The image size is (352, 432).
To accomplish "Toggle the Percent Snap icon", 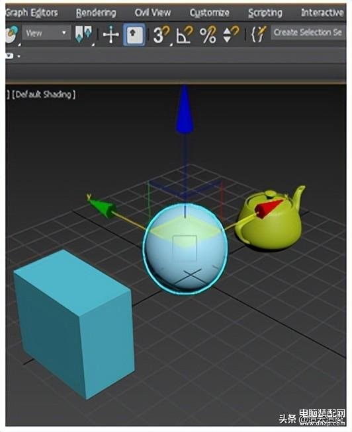I will [208, 34].
